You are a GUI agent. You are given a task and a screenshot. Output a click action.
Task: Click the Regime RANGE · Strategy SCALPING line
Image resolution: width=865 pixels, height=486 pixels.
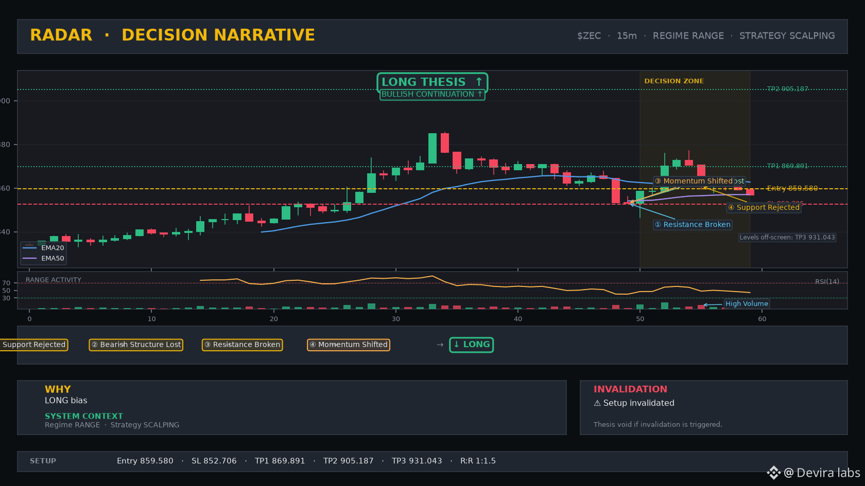pos(112,425)
